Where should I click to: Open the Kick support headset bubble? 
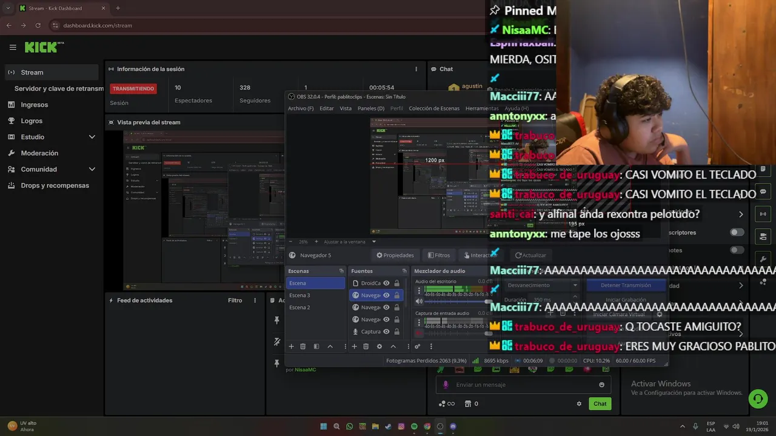click(x=758, y=398)
